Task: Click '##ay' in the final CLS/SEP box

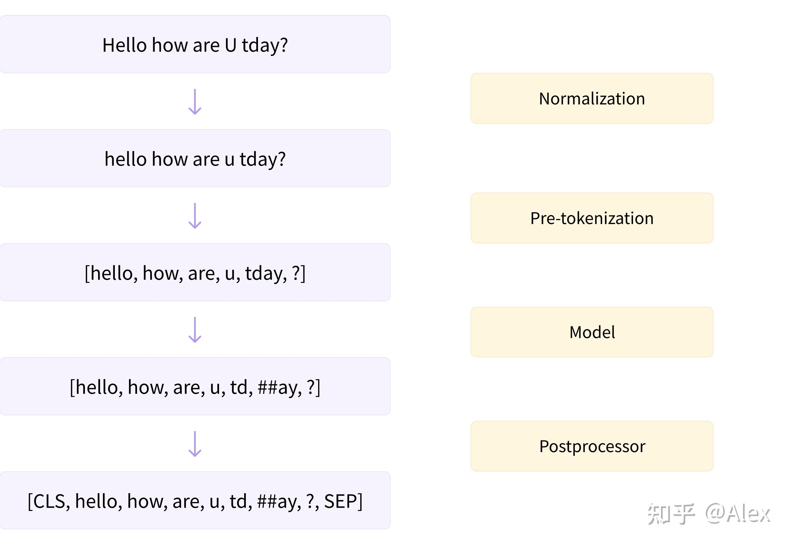Action: [x=278, y=501]
